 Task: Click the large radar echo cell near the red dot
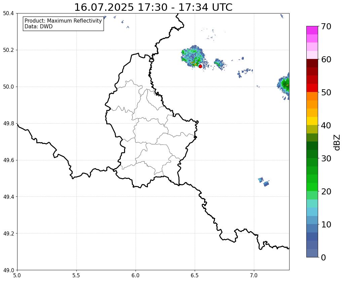point(193,56)
